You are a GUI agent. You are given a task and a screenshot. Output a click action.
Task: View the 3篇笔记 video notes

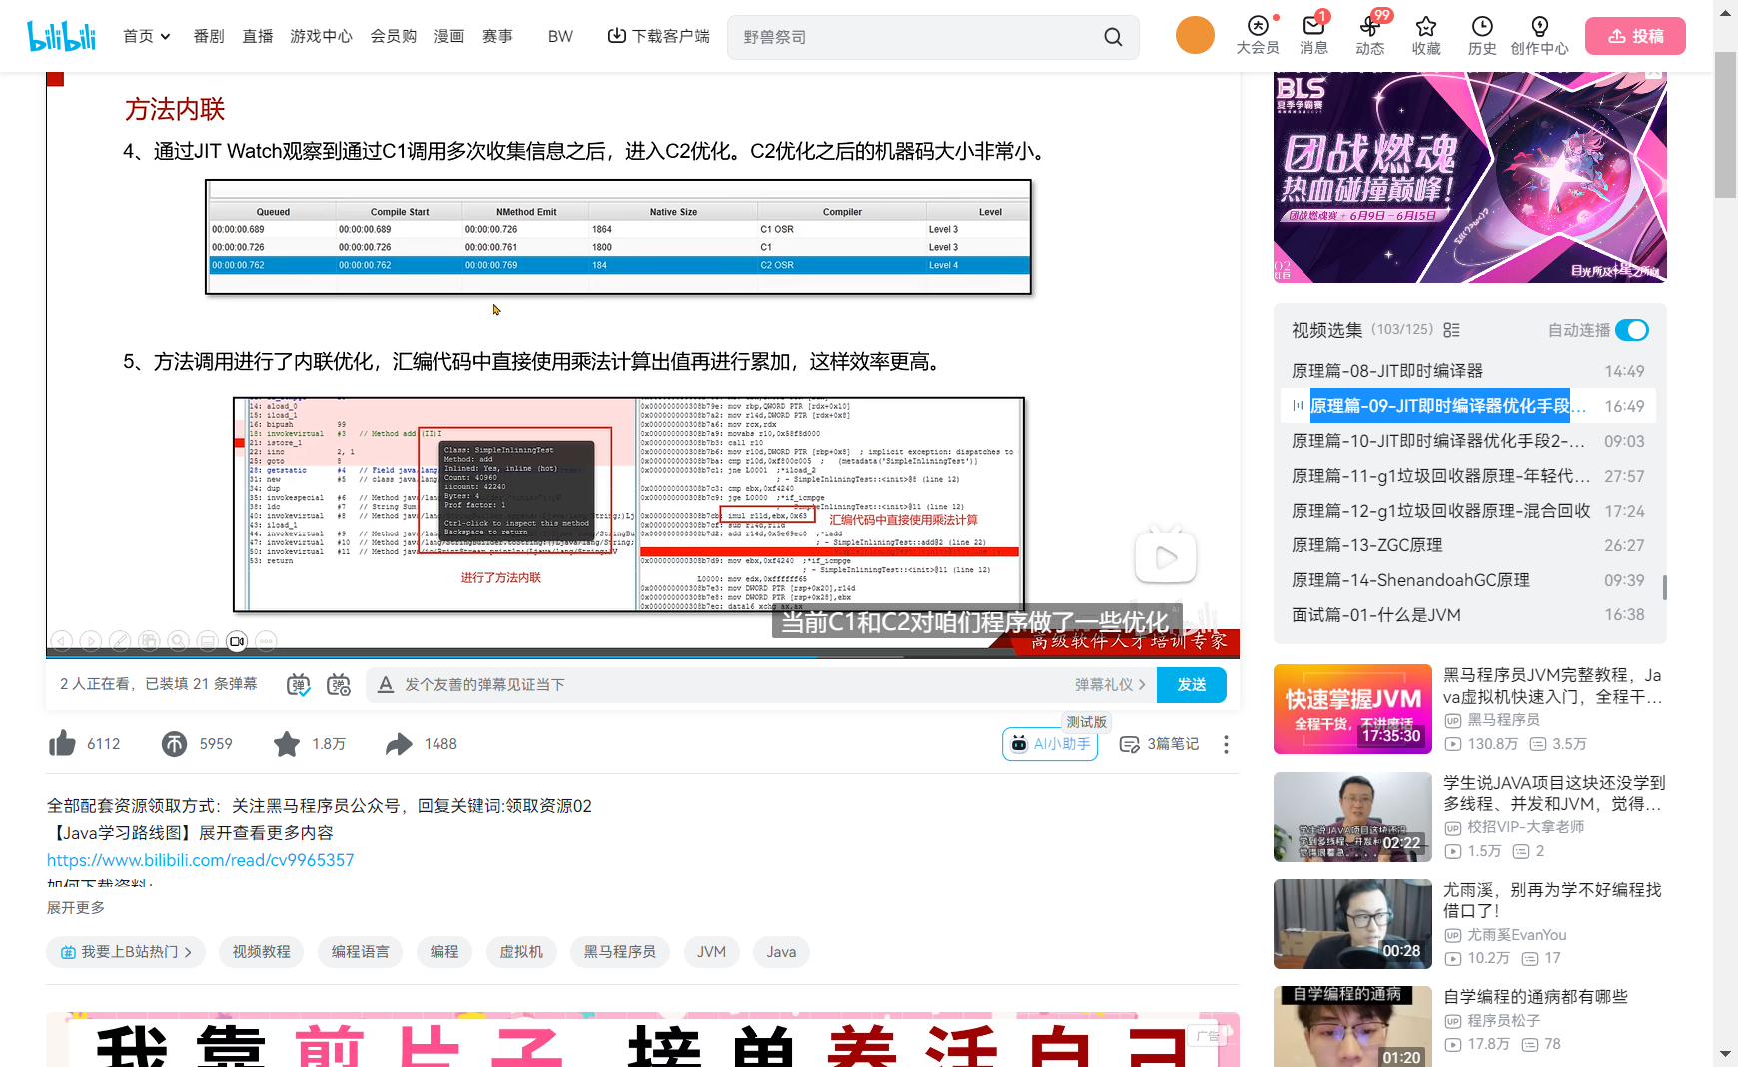point(1159,744)
